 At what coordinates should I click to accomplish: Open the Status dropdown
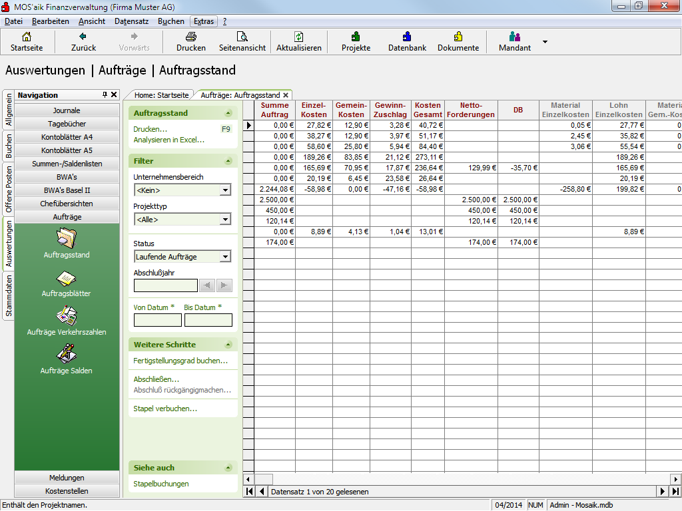click(225, 256)
